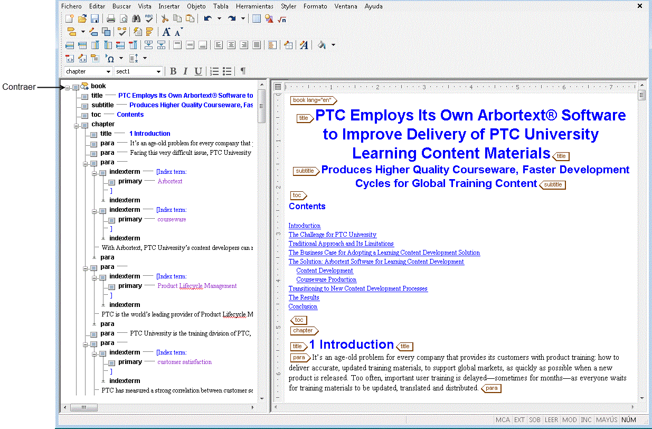Screen dimensions: 652x429
Task: Open the Styler menu
Action: click(x=288, y=6)
